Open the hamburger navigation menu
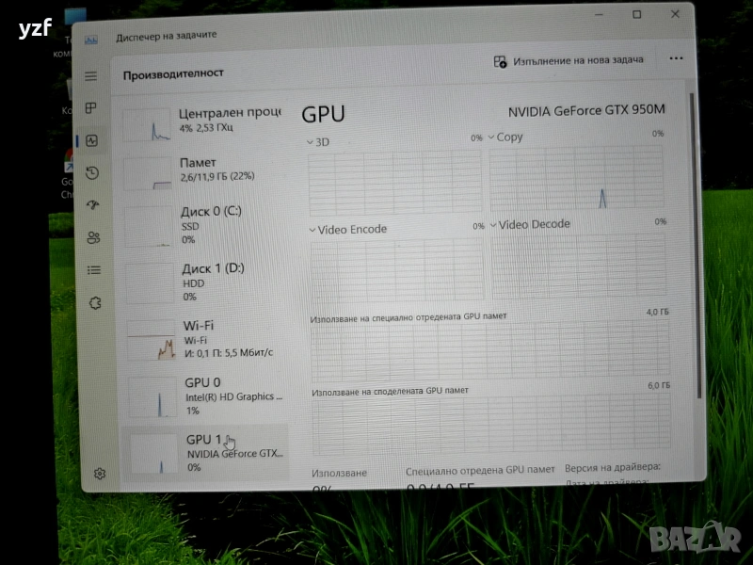The height and width of the screenshot is (565, 753). [x=91, y=76]
